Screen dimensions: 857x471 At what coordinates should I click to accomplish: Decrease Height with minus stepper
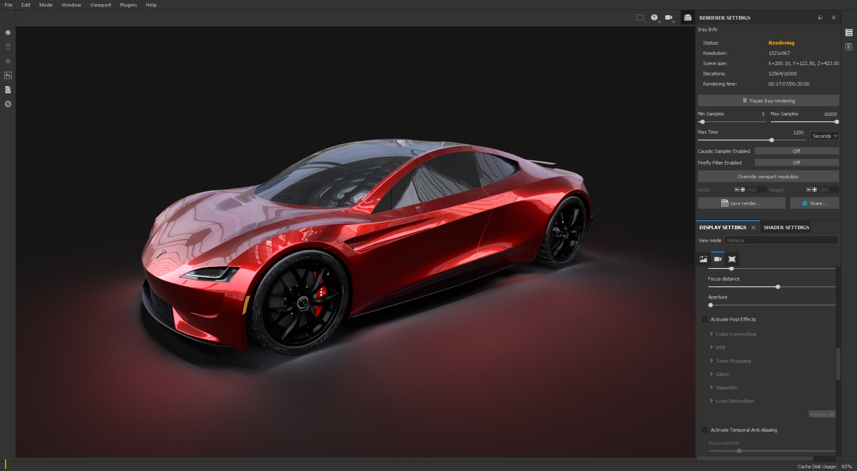[x=809, y=190]
